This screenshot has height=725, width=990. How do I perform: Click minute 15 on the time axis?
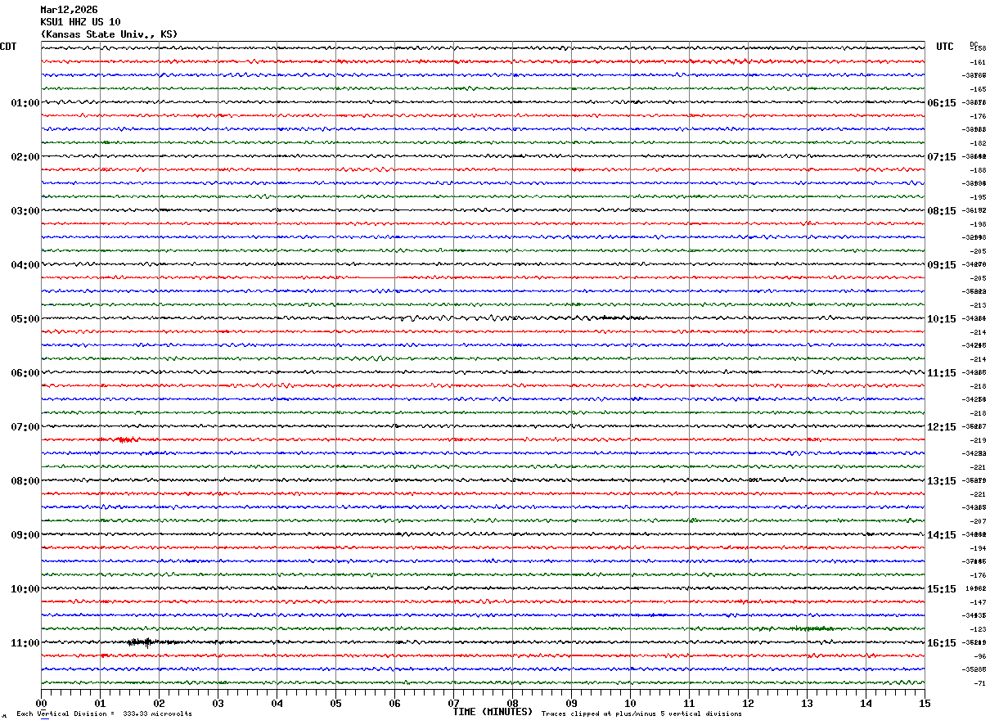(x=925, y=703)
